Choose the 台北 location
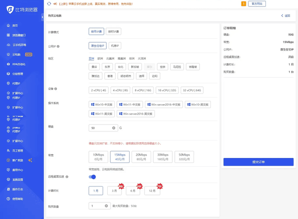 pyautogui.click(x=121, y=67)
